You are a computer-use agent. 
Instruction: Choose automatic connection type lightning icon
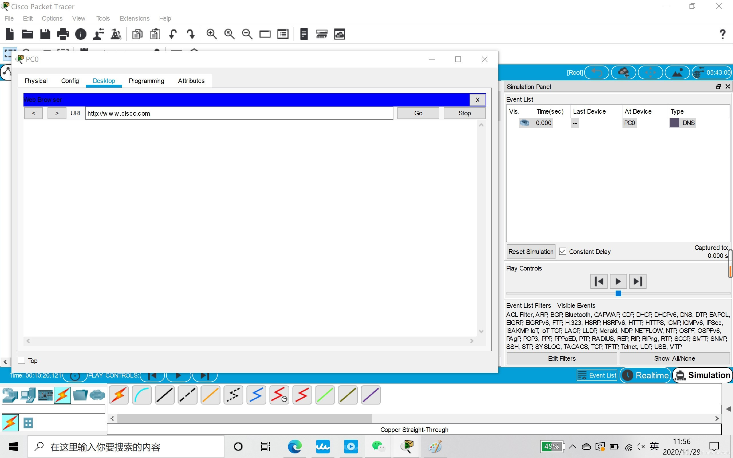point(119,395)
